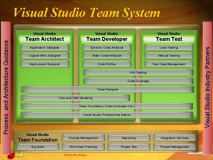Click the Reporting box
213x160 pixels.
[x=129, y=138]
